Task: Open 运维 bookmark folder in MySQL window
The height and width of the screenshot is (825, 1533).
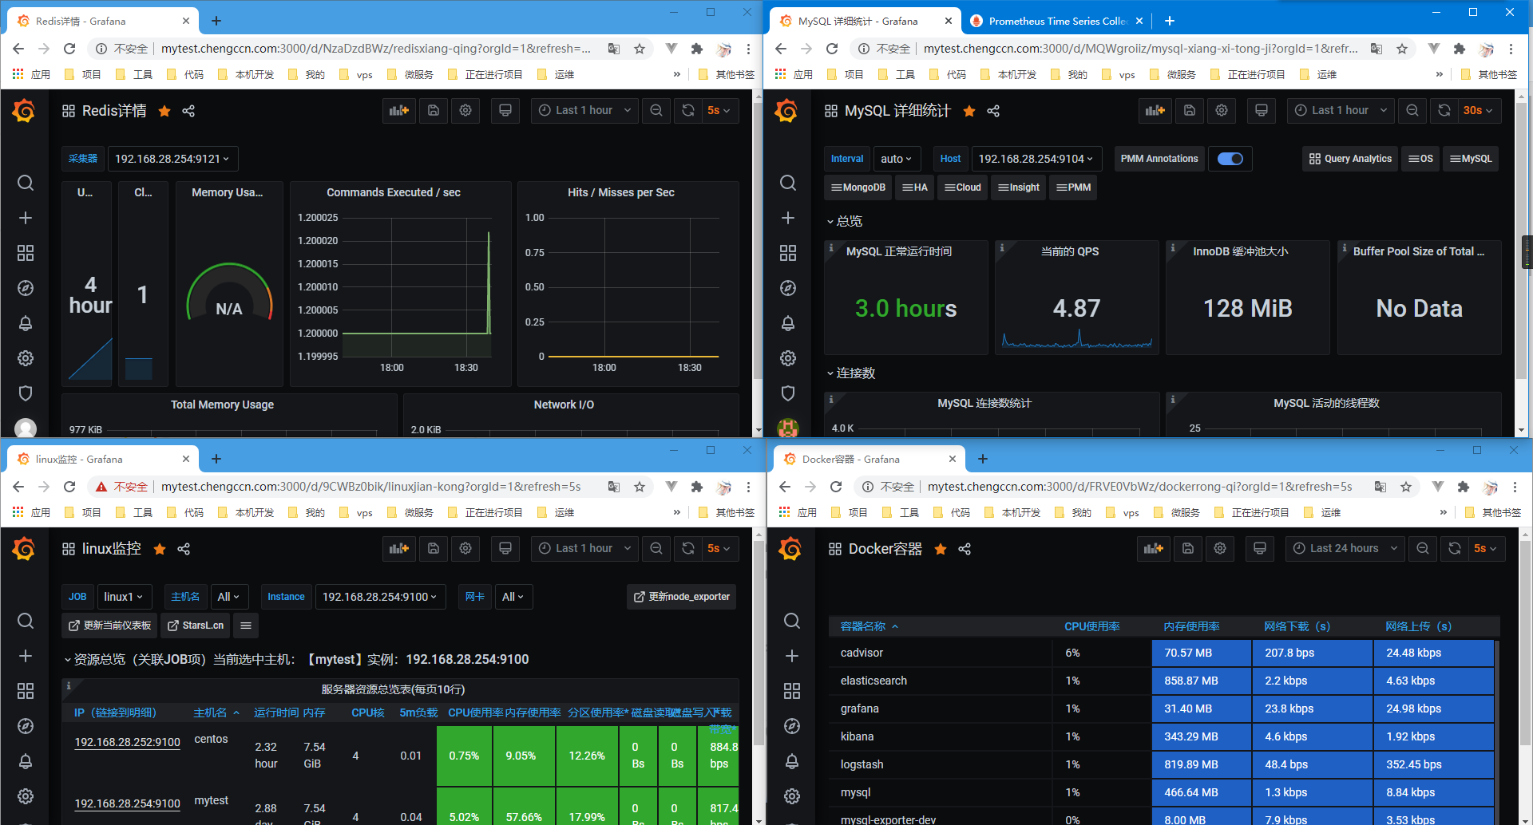Action: [1317, 74]
